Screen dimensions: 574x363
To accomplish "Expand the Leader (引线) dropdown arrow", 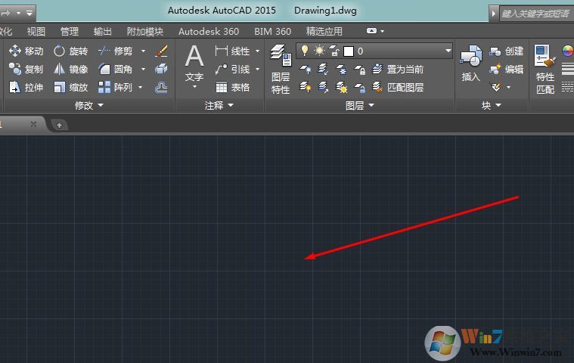I will (257, 69).
